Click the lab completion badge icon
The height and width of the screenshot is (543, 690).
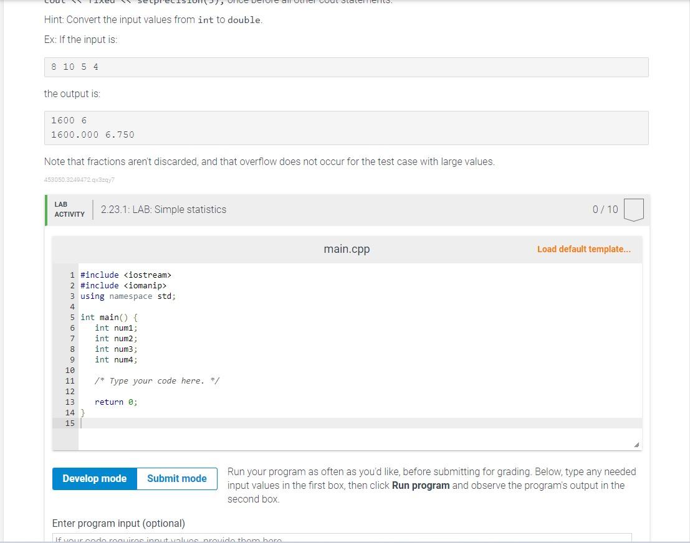pos(633,210)
